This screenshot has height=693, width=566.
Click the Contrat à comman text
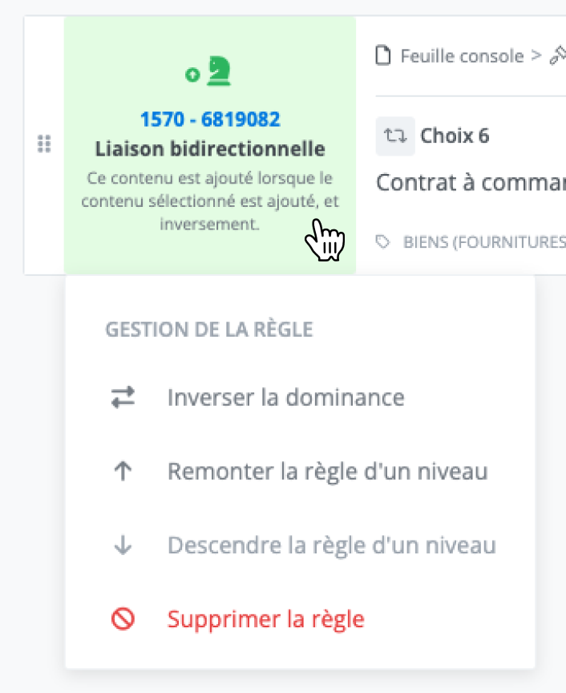[x=471, y=183]
